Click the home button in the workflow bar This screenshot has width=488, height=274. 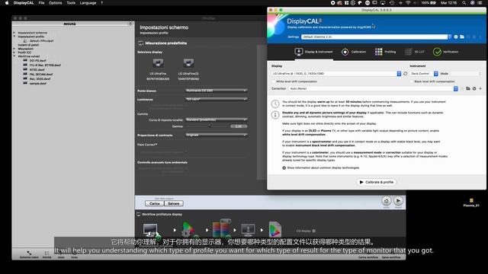[387, 201]
